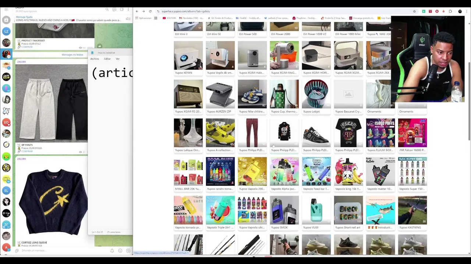Open Ver menu in Notepad
Viewport: 471px width, 264px height.
[118, 59]
